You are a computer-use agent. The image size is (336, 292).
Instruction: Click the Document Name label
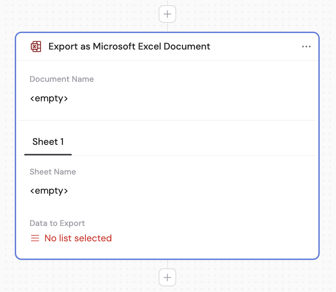pos(61,79)
